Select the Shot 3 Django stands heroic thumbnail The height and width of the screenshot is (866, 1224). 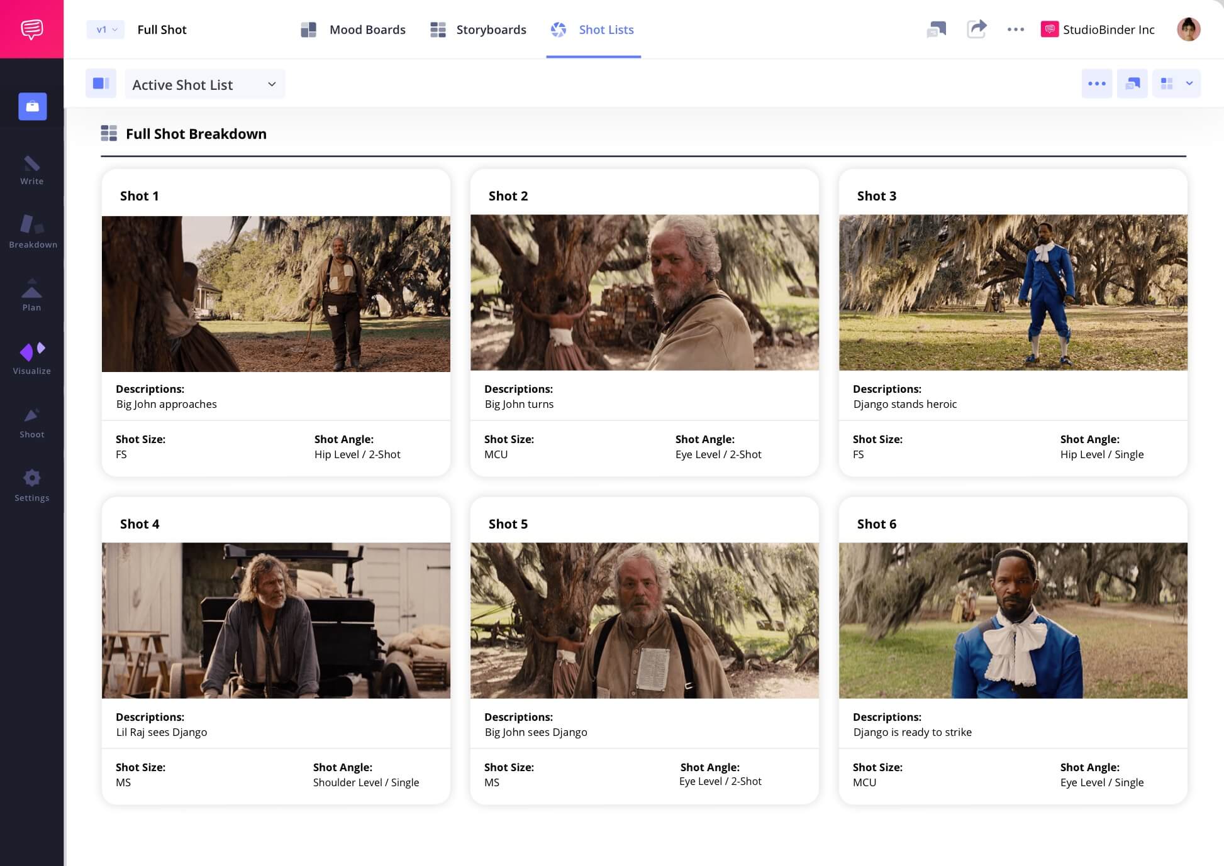point(1013,293)
